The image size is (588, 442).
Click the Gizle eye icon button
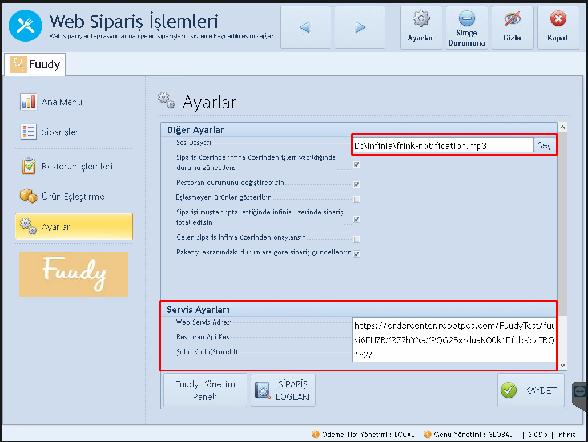click(x=512, y=27)
